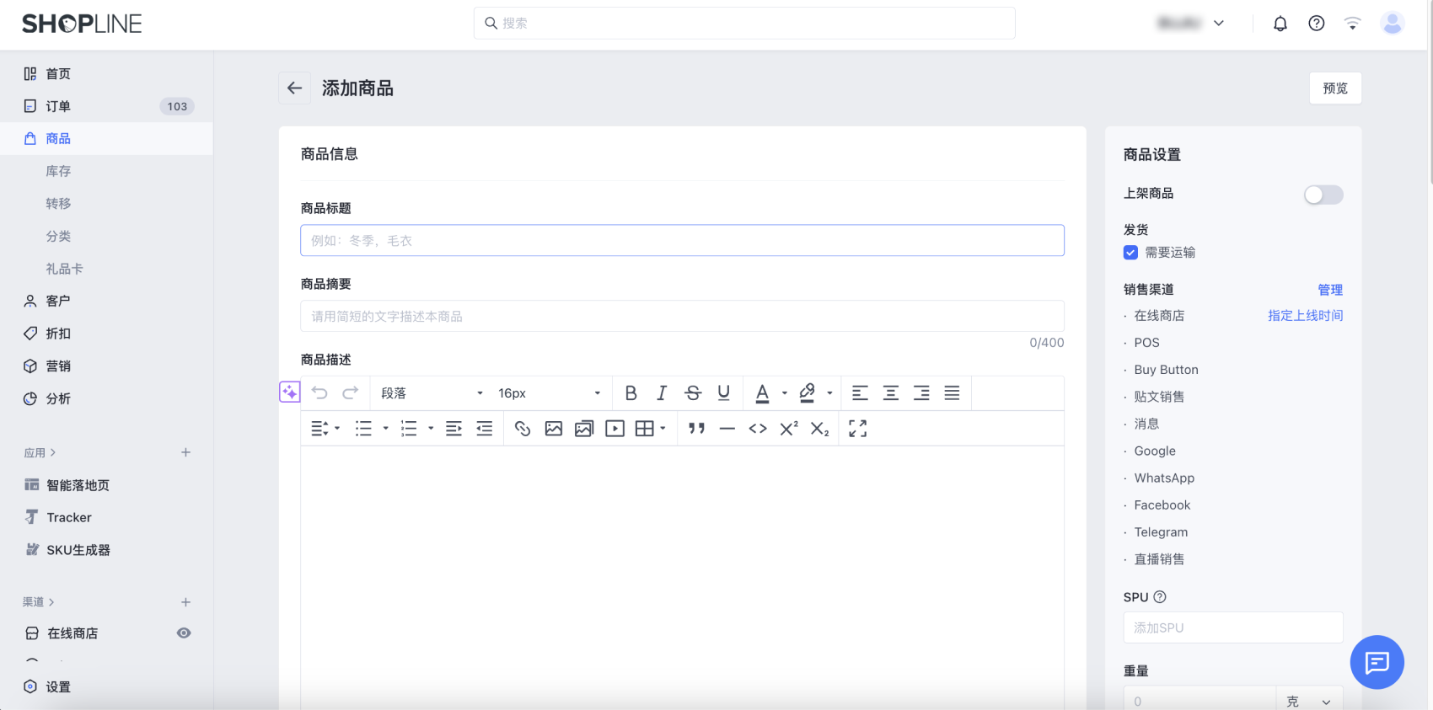Justify the text alignment

952,392
